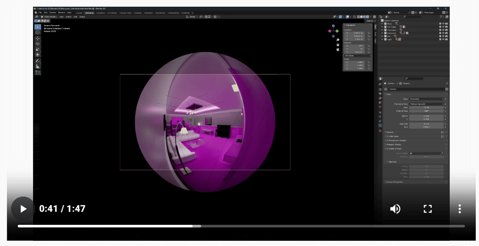Enable the Depth of Field checkbox
Viewport: 479px width, 246px height.
[x=388, y=149]
